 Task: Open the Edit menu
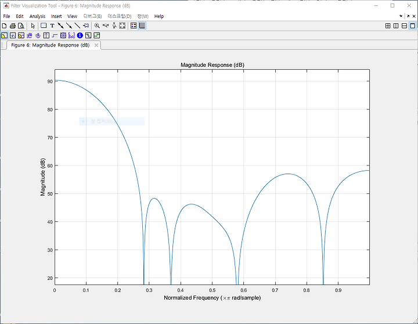pyautogui.click(x=20, y=16)
